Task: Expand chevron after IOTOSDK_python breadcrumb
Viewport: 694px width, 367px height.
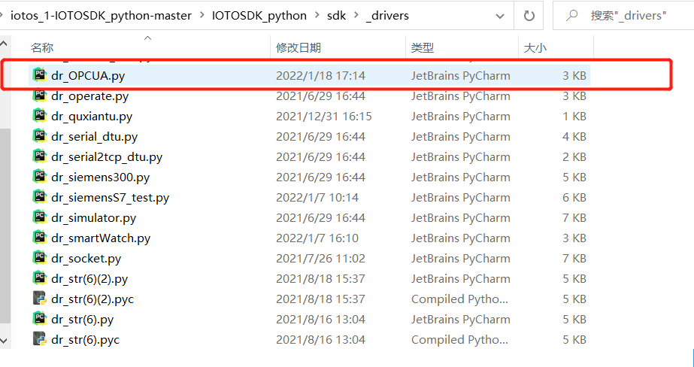Action: point(317,15)
